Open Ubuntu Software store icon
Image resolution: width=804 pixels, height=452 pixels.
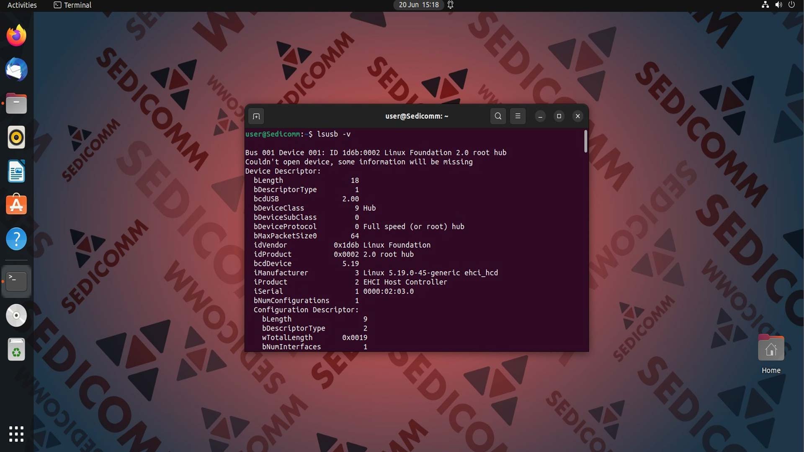tap(16, 205)
